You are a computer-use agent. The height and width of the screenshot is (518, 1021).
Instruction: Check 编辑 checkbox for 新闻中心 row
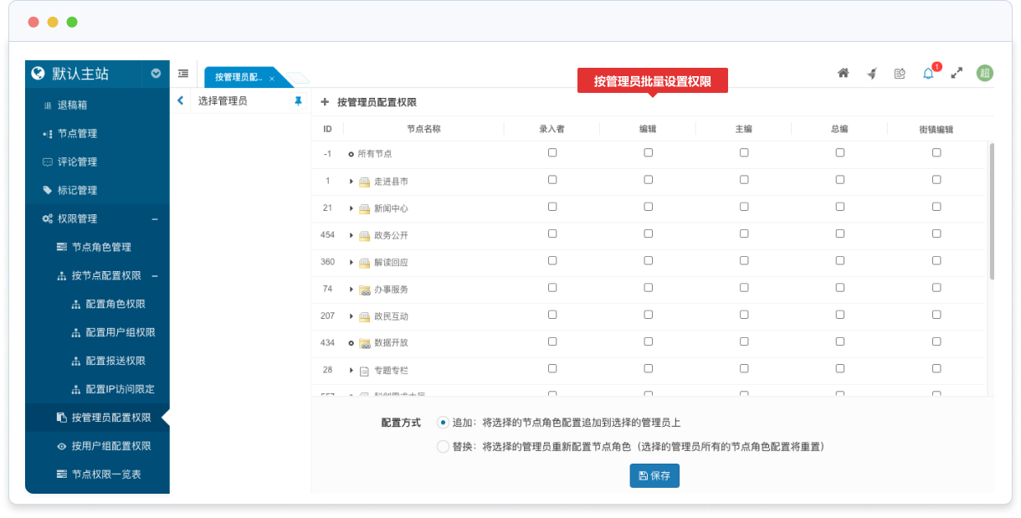click(x=649, y=208)
